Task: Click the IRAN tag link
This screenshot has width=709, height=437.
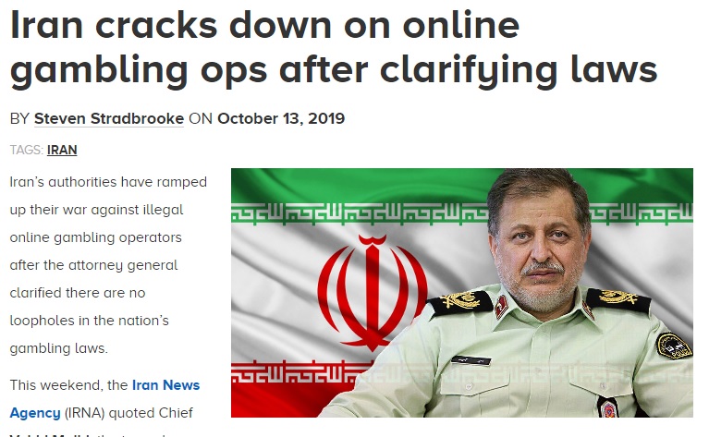Action: tap(62, 150)
